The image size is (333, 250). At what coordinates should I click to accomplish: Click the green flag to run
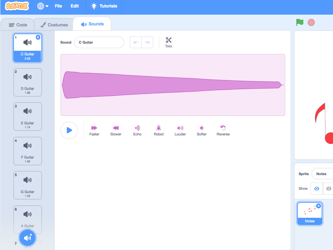click(x=300, y=22)
